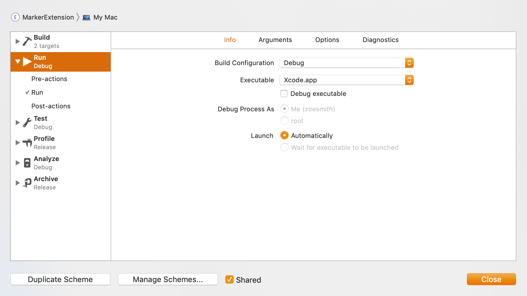Select Pre-actions under Run
This screenshot has height=296, width=527.
[49, 79]
